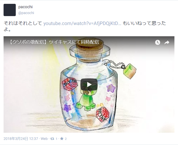Open pacochi's profile avatar
178x145 pixels.
(x=10, y=10)
